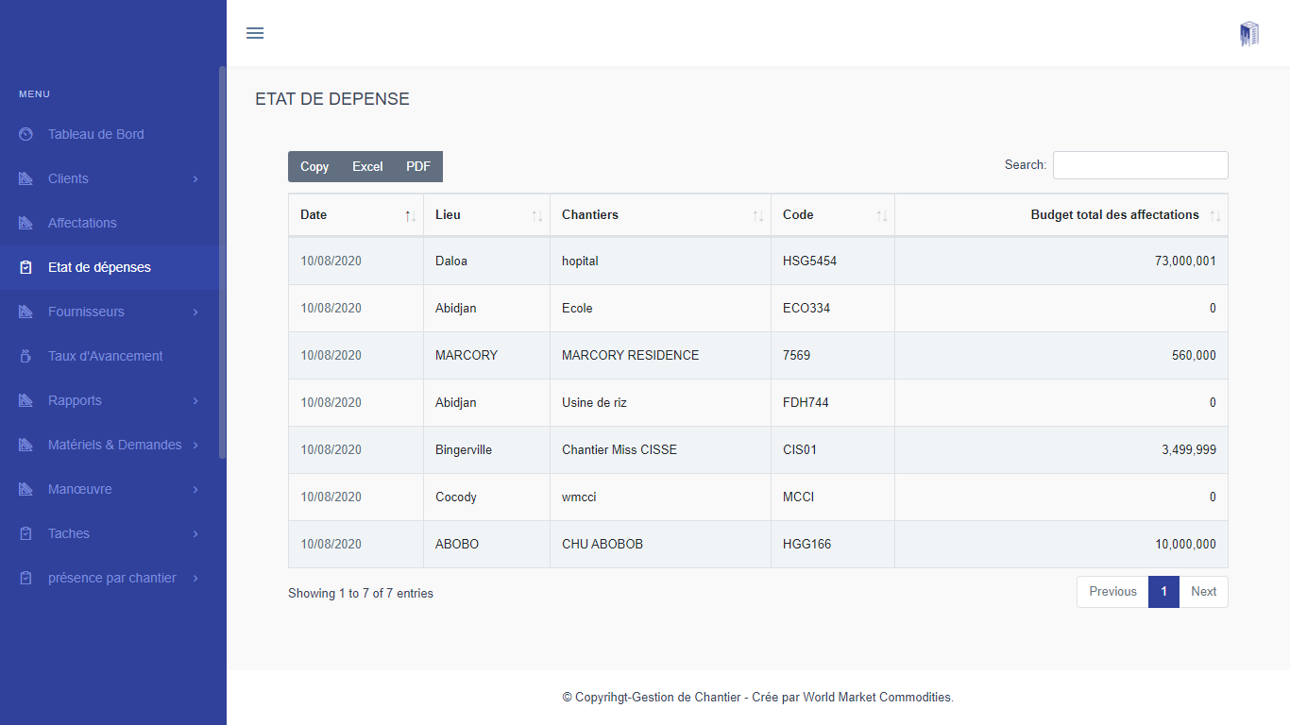Sort the table by Code column
The height and width of the screenshot is (725, 1290).
click(x=881, y=216)
